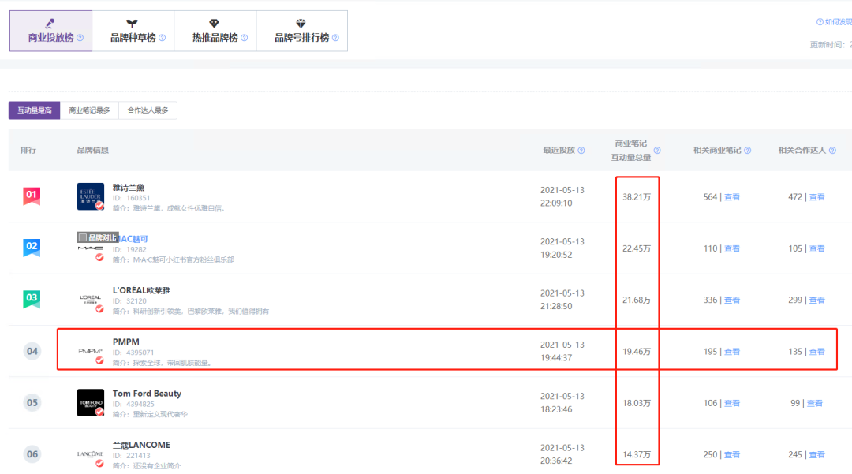Viewport: 852px width, 474px height.
Task: Click help icon next to 相关合作达人 header
Action: [831, 151]
